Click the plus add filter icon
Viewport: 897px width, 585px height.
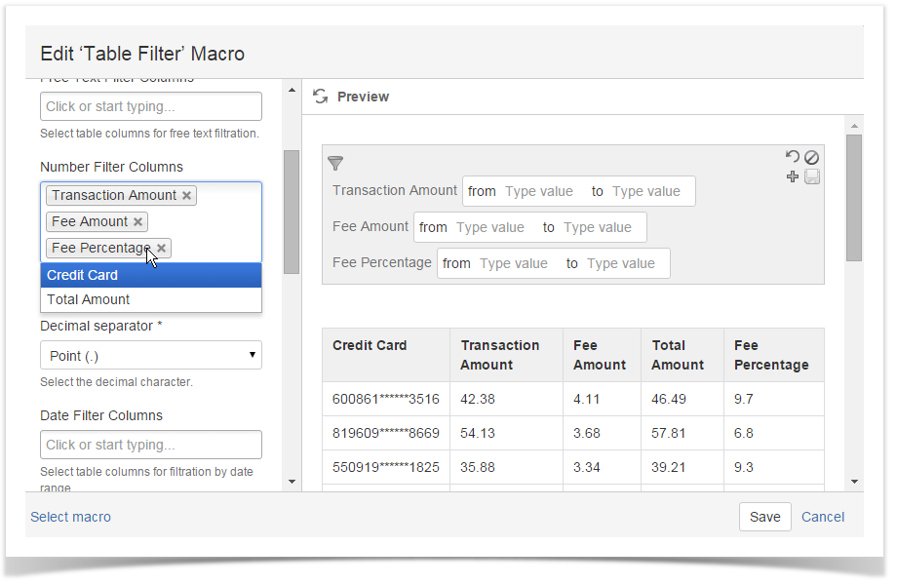pos(793,176)
